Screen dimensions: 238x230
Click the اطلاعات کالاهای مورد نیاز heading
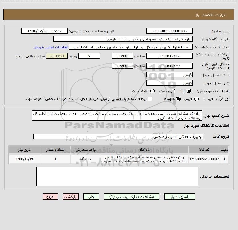click(206, 126)
